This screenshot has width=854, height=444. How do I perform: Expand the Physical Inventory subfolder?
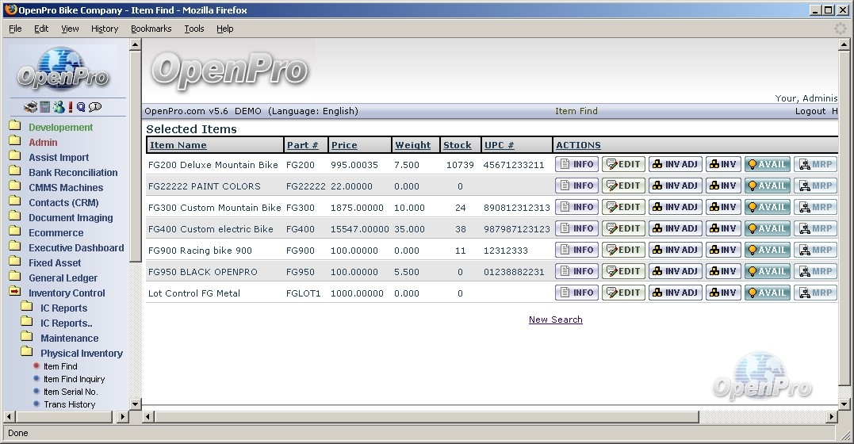pyautogui.click(x=27, y=353)
